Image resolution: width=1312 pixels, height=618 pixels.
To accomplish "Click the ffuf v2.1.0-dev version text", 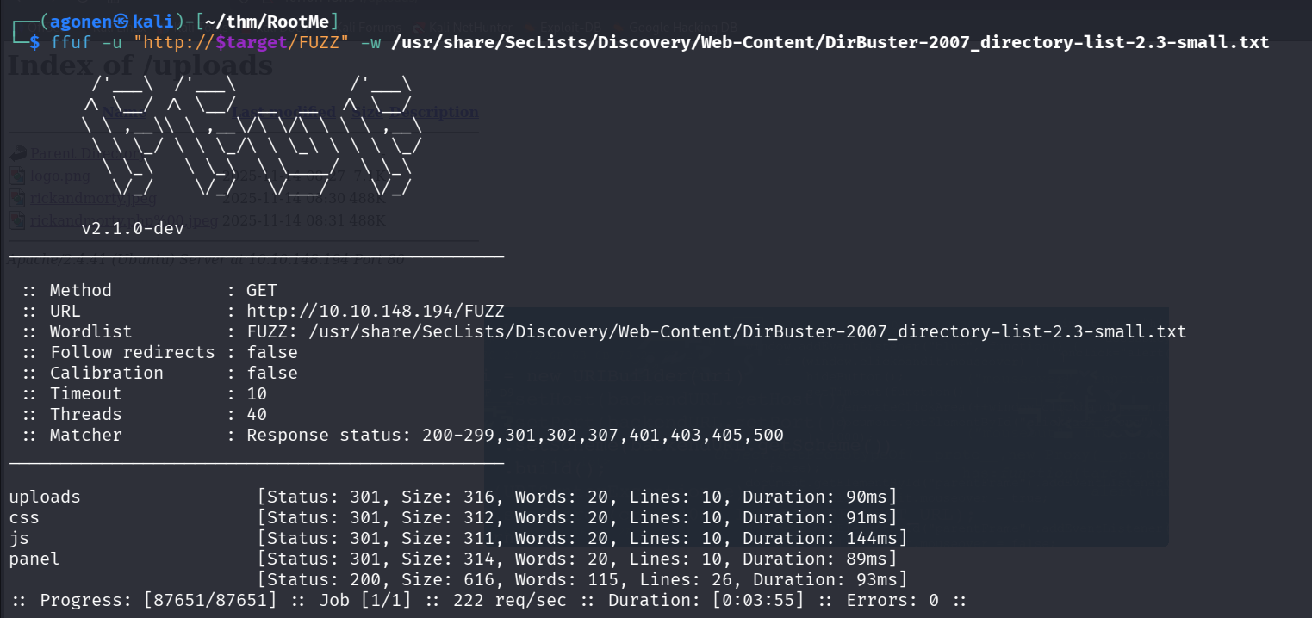I will (x=133, y=229).
